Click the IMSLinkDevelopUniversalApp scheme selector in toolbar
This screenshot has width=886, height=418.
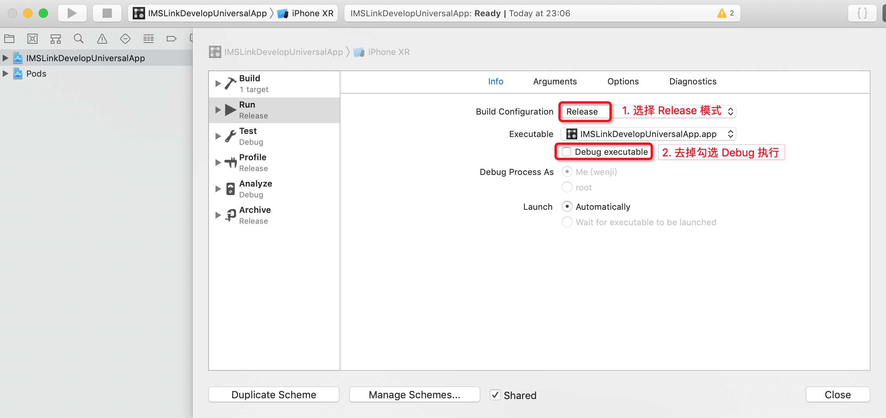click(200, 13)
